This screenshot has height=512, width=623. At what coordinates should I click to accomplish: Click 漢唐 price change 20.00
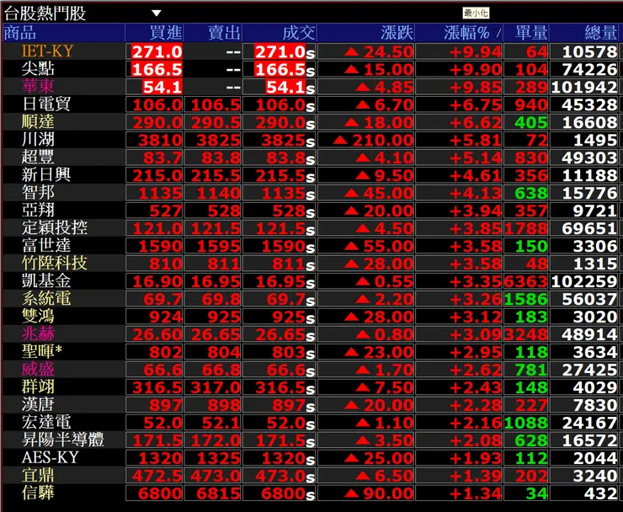click(x=388, y=405)
